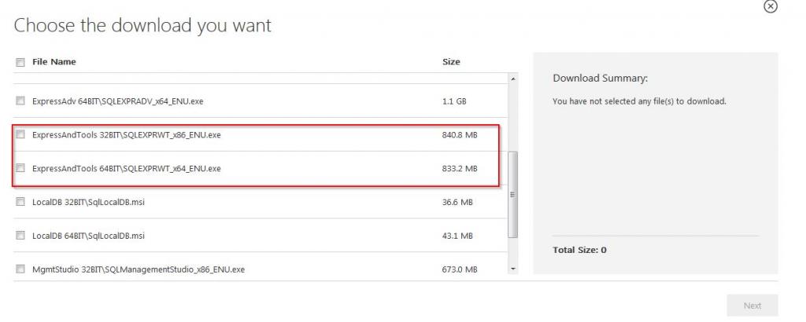
Task: Click the ExpressAndTools 32BIT\SQLEXPRWT_x86_ENU.exe file name
Action: [x=127, y=135]
